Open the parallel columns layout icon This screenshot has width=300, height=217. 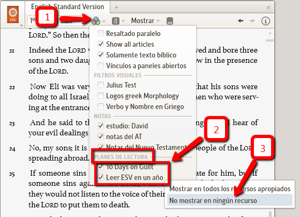[116, 21]
